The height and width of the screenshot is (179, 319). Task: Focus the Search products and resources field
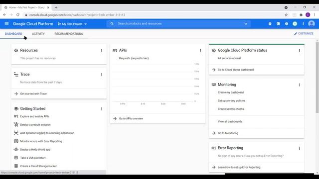point(179,23)
